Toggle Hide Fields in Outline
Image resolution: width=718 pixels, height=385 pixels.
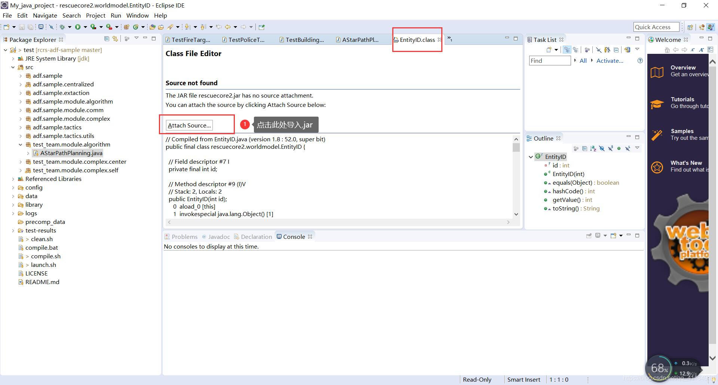click(602, 148)
